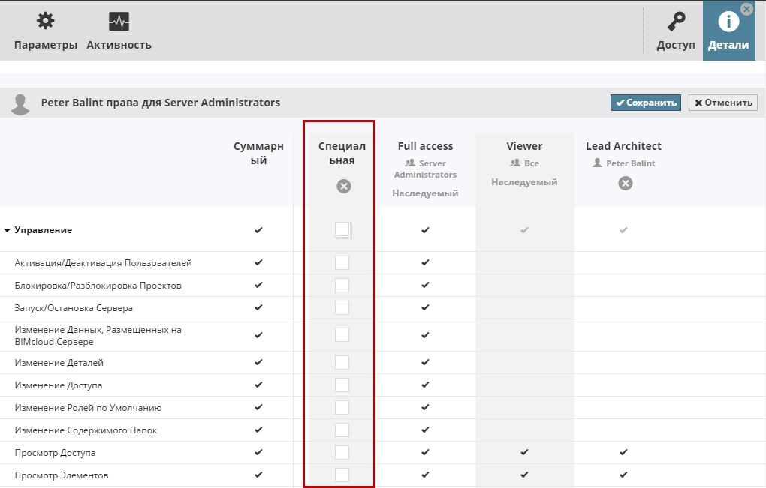The width and height of the screenshot is (766, 488).
Task: Click the Peter Balint label under Lead Architect
Action: 630,163
